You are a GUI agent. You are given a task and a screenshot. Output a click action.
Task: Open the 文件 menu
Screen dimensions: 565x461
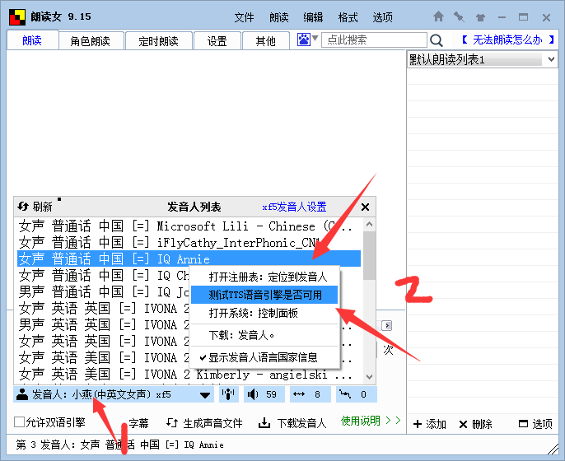point(244,17)
